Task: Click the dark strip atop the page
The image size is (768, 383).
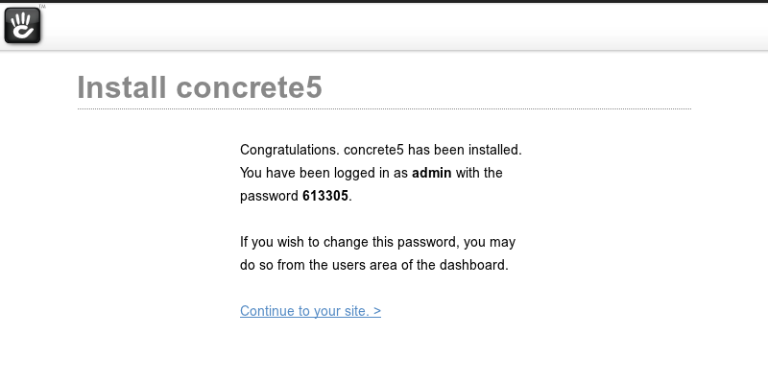Action: [384, 2]
